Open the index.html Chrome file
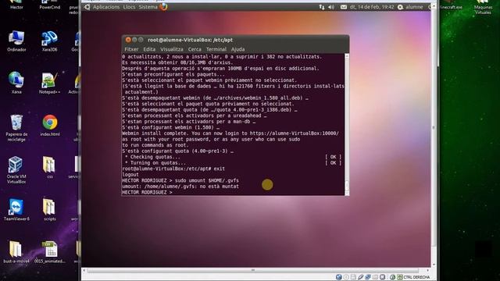Screen dimensions: 500x281 click(50, 125)
